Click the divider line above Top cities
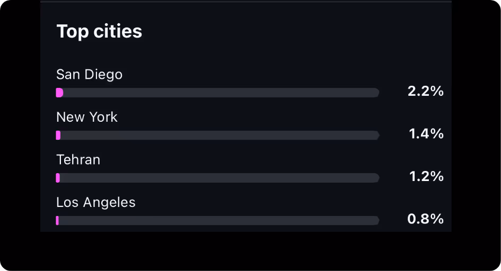Viewport: 501px width, 271px height. (x=246, y=2)
